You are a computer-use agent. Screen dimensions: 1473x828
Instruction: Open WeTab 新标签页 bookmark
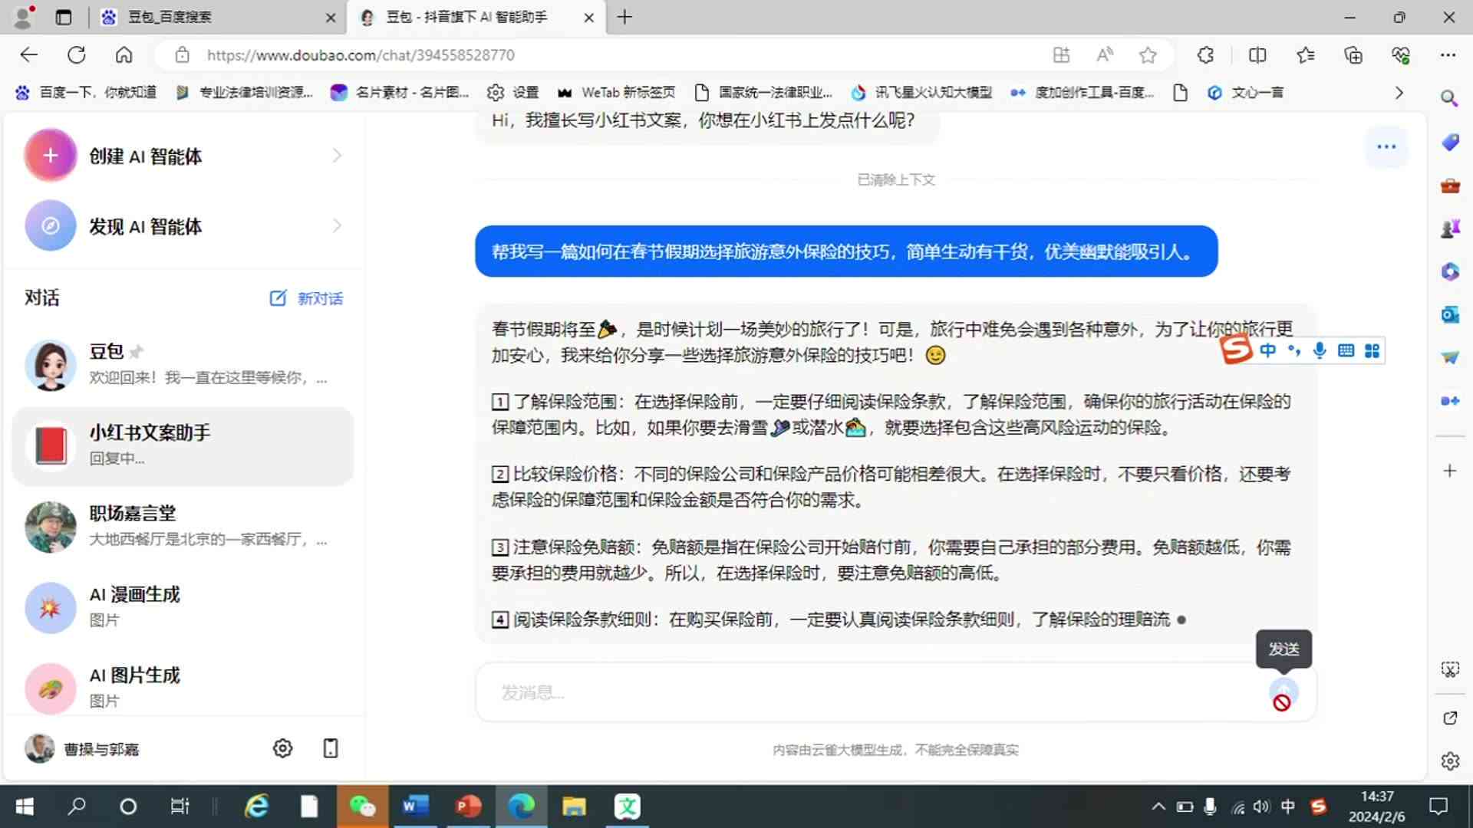coord(616,93)
